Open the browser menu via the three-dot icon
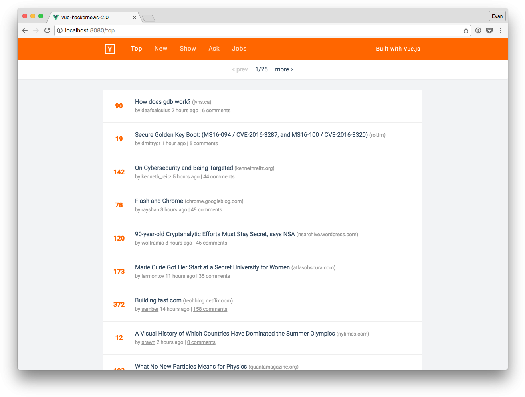525x397 pixels. (501, 30)
